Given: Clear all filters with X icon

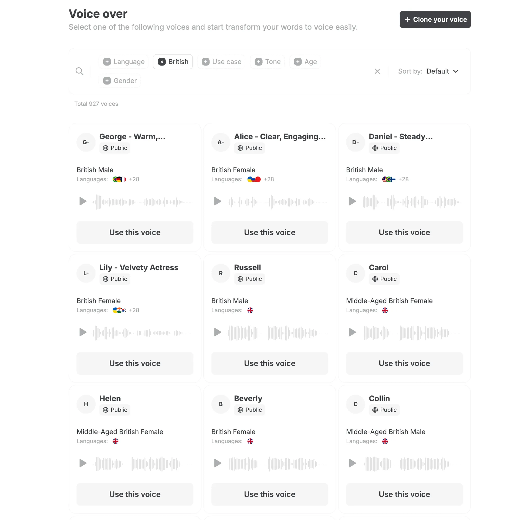Looking at the screenshot, I should click(377, 71).
